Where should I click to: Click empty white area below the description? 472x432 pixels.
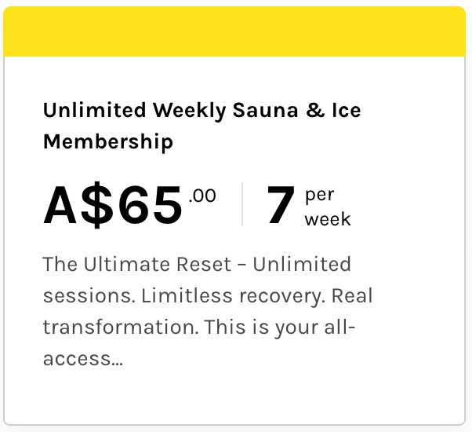pyautogui.click(x=234, y=395)
